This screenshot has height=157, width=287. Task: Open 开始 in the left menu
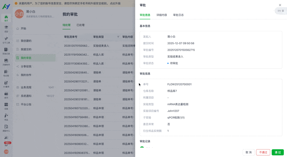coord(36,29)
